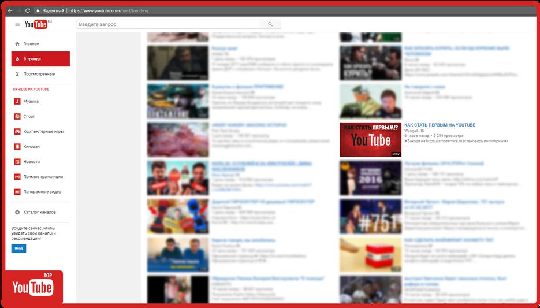The width and height of the screenshot is (540, 308).
Task: Click the Компьютерные игры gamepad icon
Action: (17, 132)
